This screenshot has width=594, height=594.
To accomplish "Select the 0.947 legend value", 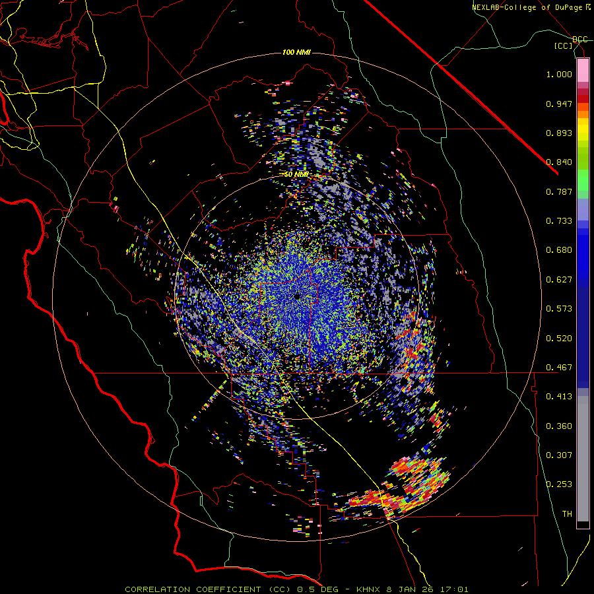I will point(559,104).
